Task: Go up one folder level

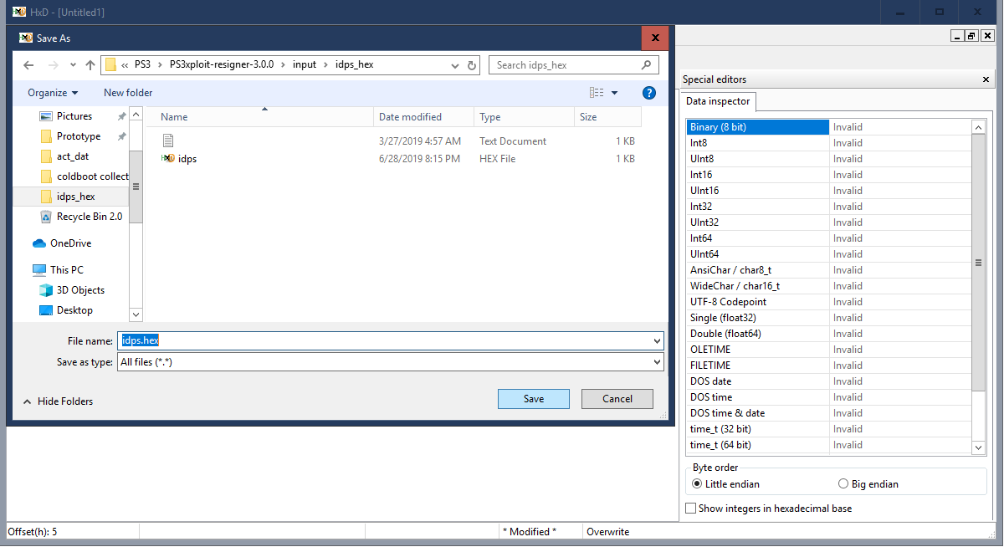Action: (x=90, y=65)
